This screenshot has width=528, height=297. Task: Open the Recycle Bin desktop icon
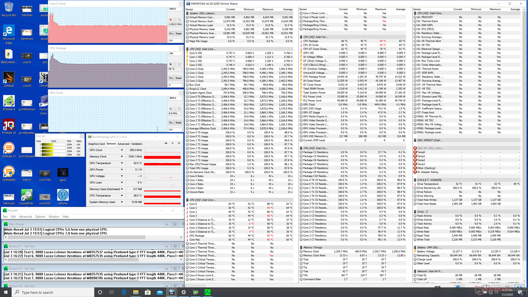click(9, 9)
